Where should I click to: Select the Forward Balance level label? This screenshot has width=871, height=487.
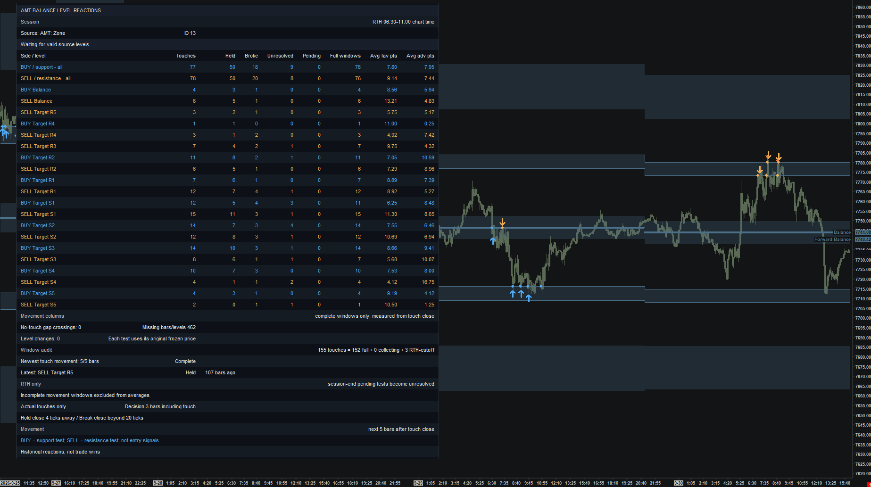point(832,239)
